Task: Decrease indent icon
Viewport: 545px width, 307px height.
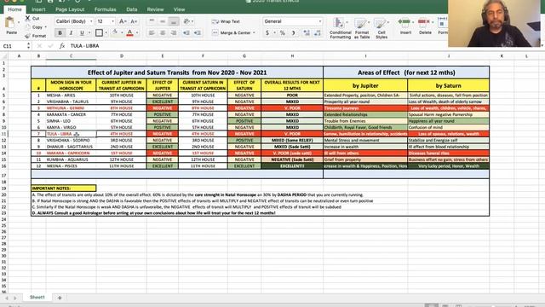Action: tap(186, 32)
